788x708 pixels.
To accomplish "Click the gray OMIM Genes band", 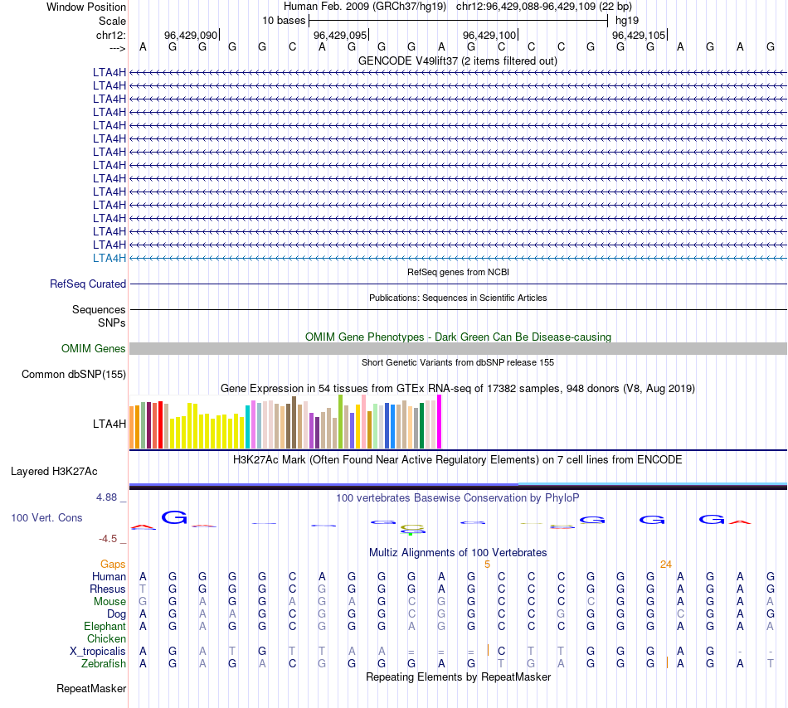I will tap(458, 349).
